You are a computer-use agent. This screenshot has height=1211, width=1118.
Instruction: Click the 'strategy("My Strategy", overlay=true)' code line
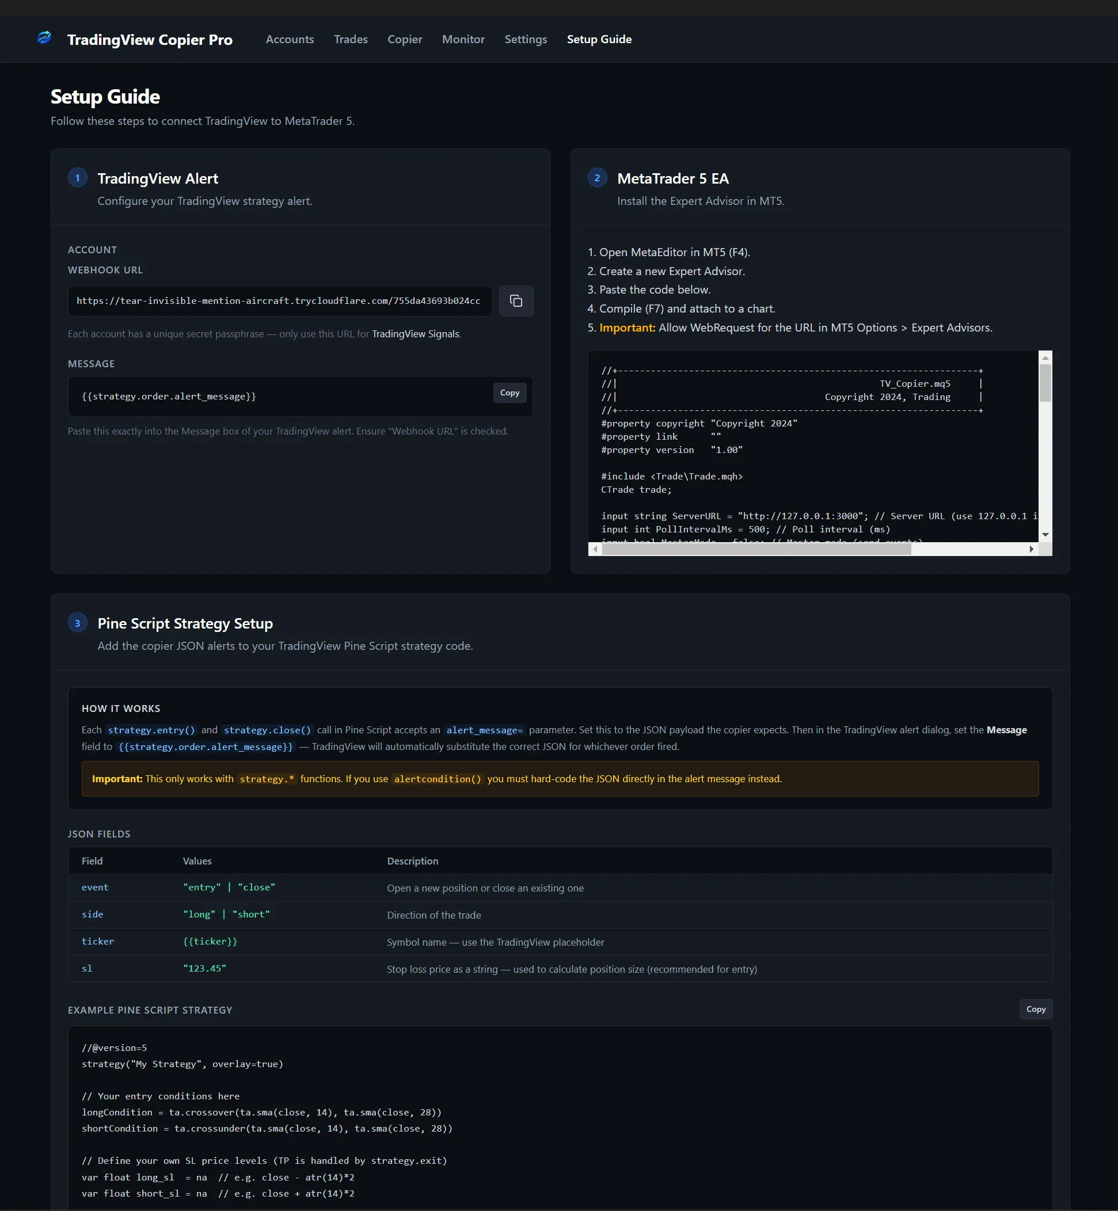pos(182,1064)
